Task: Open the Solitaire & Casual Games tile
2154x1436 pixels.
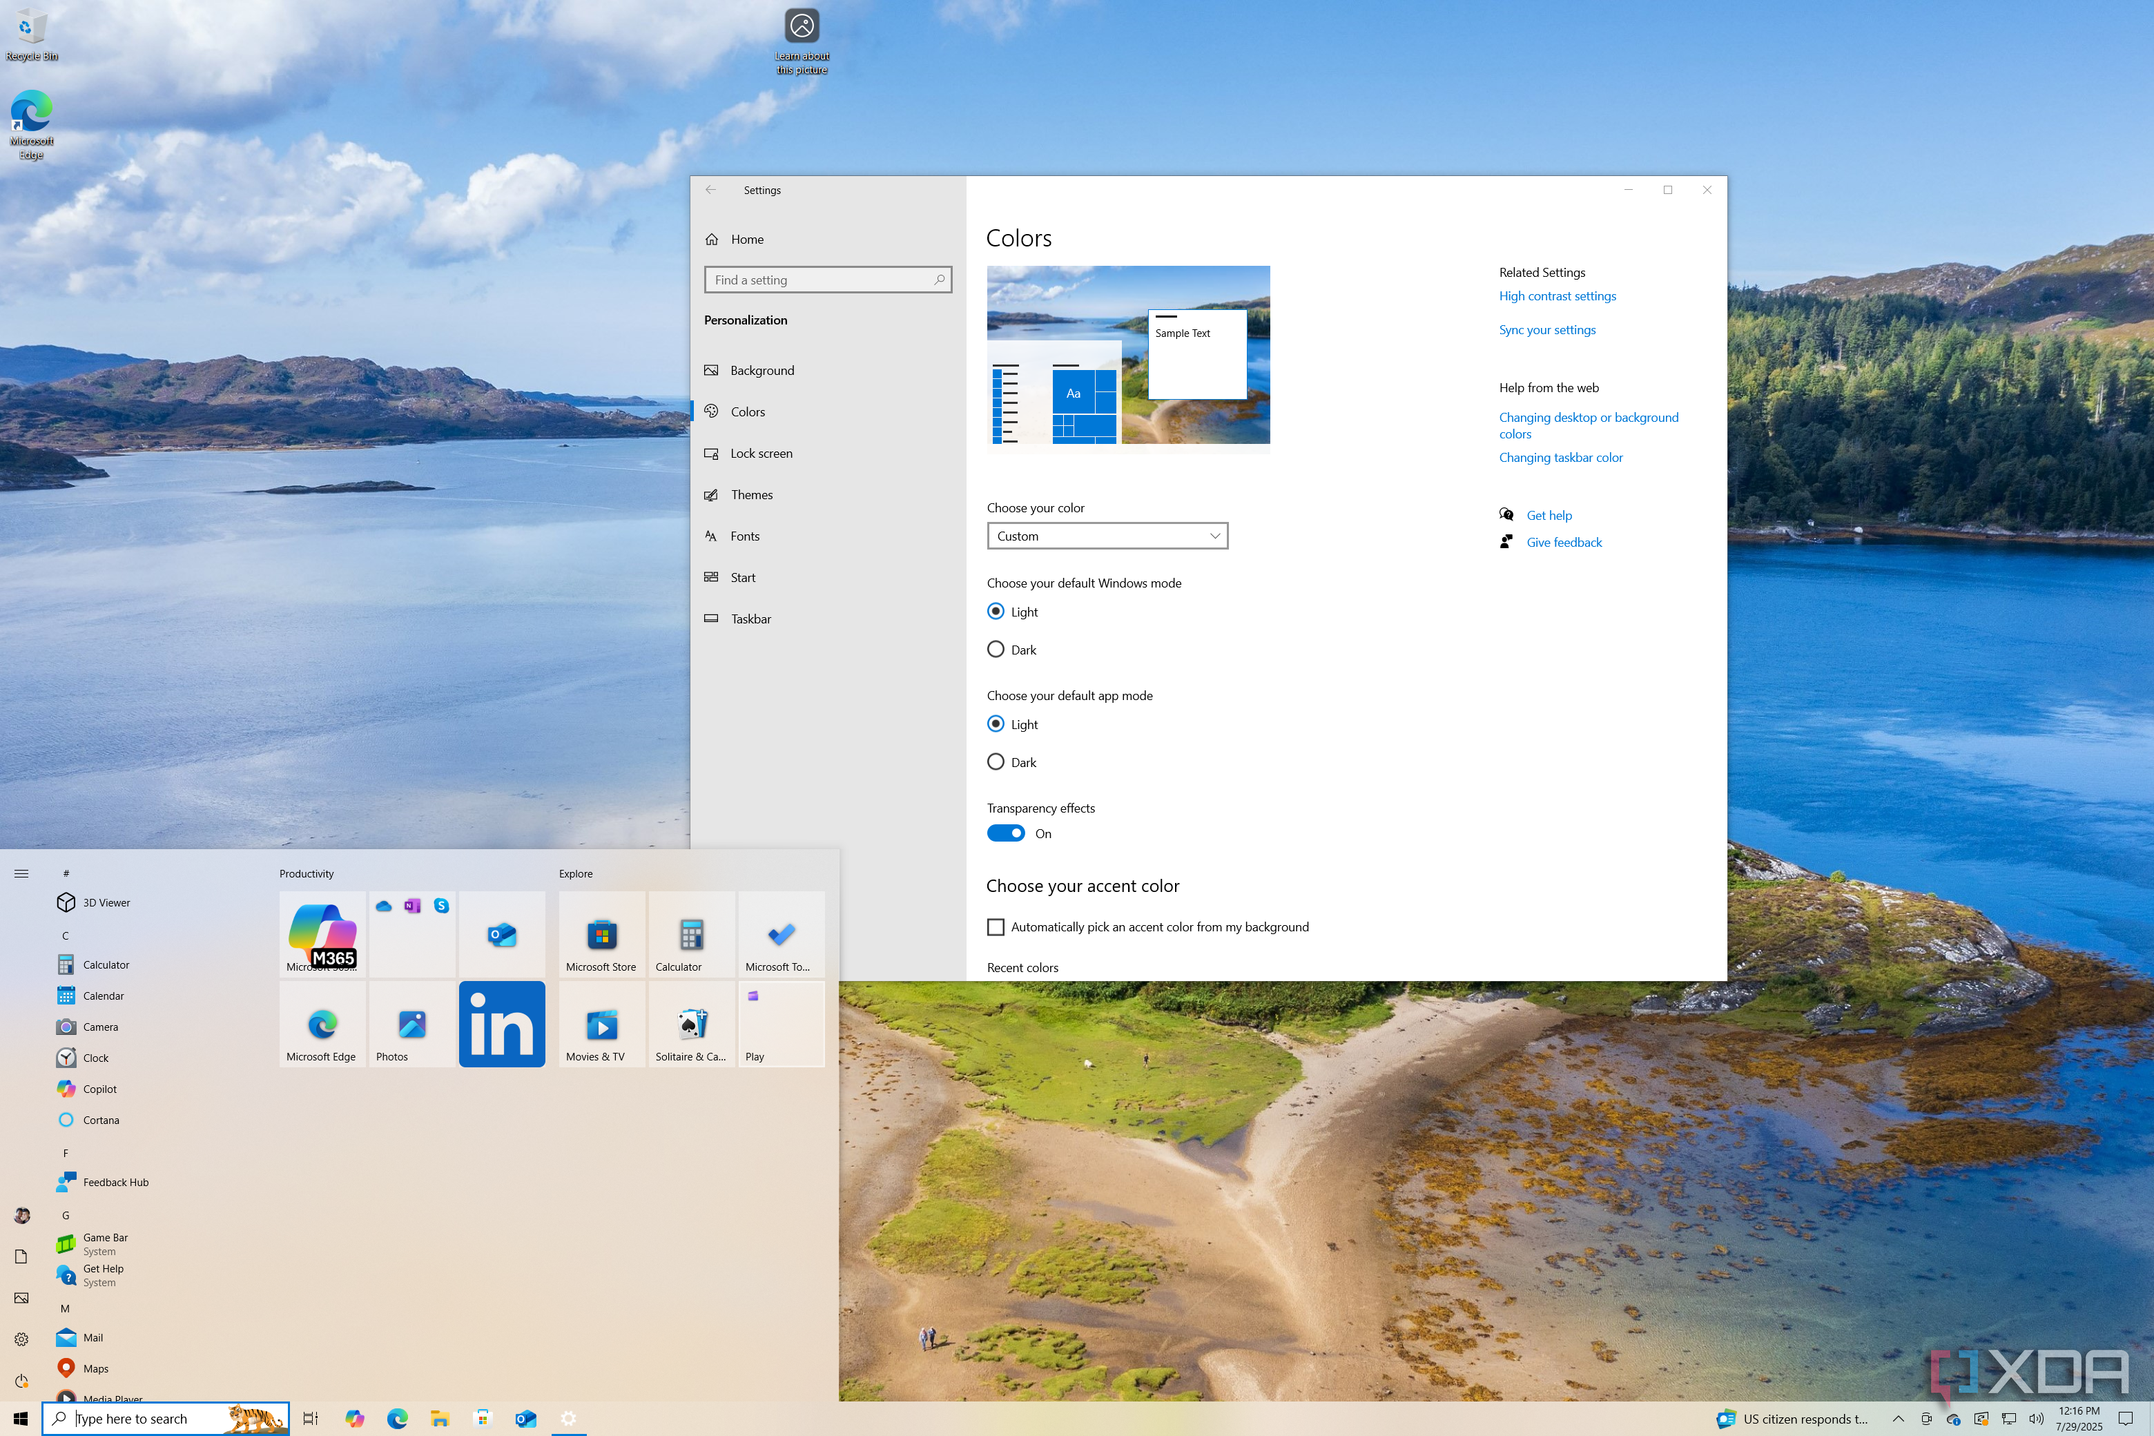Action: (692, 1024)
